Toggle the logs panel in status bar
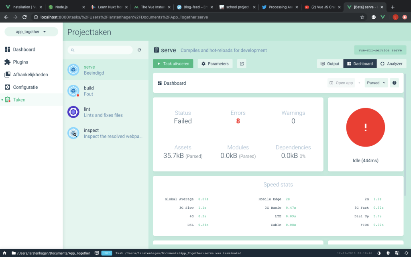Screen dimensions: 411x257 click(97, 253)
